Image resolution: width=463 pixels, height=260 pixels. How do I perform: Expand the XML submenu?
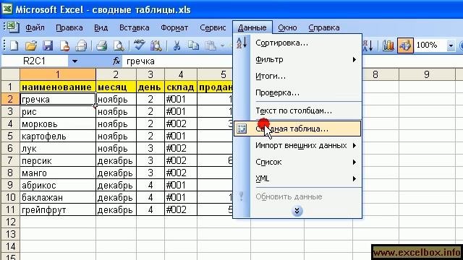pos(354,178)
